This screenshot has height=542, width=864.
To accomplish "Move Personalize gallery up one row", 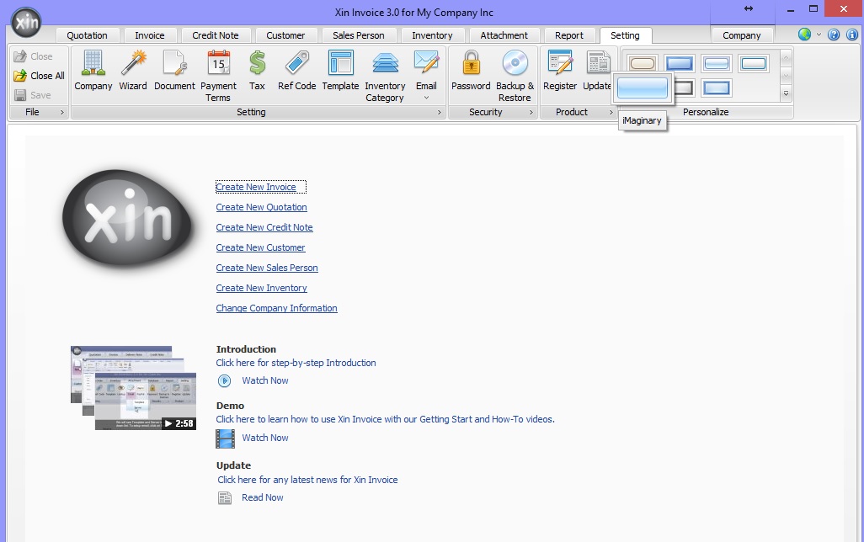I will pyautogui.click(x=787, y=57).
